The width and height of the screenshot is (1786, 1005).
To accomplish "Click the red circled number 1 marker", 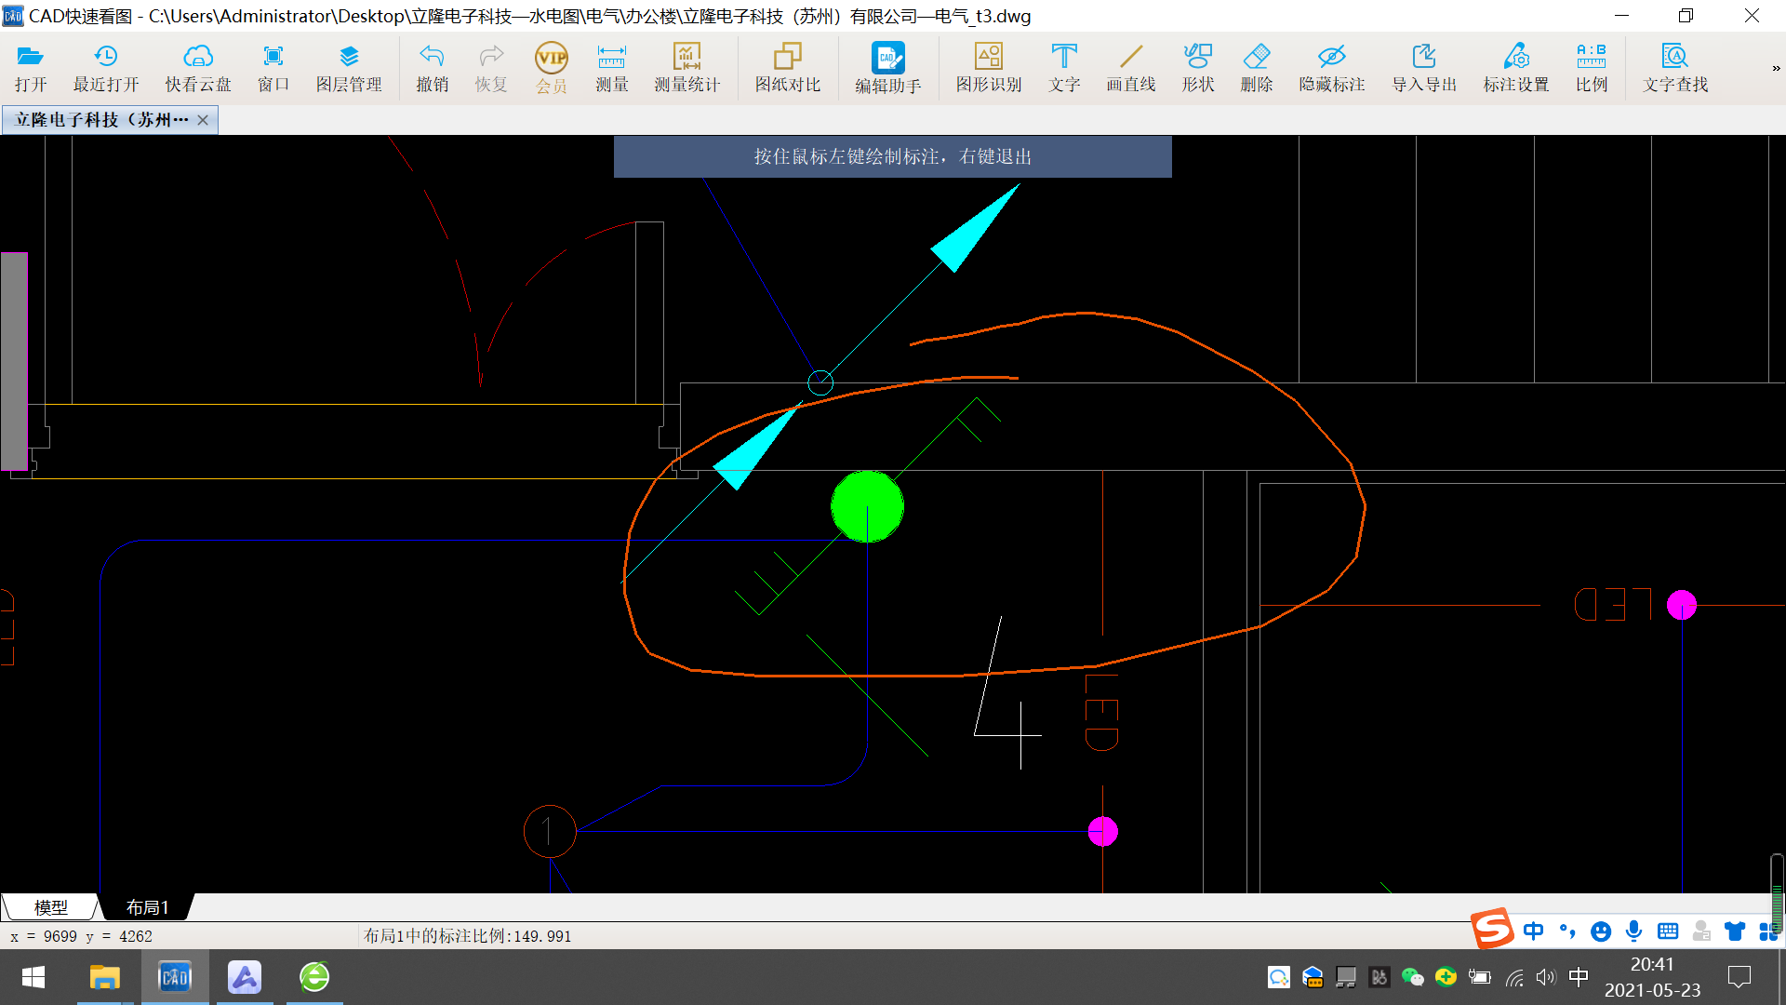I will [x=550, y=831].
